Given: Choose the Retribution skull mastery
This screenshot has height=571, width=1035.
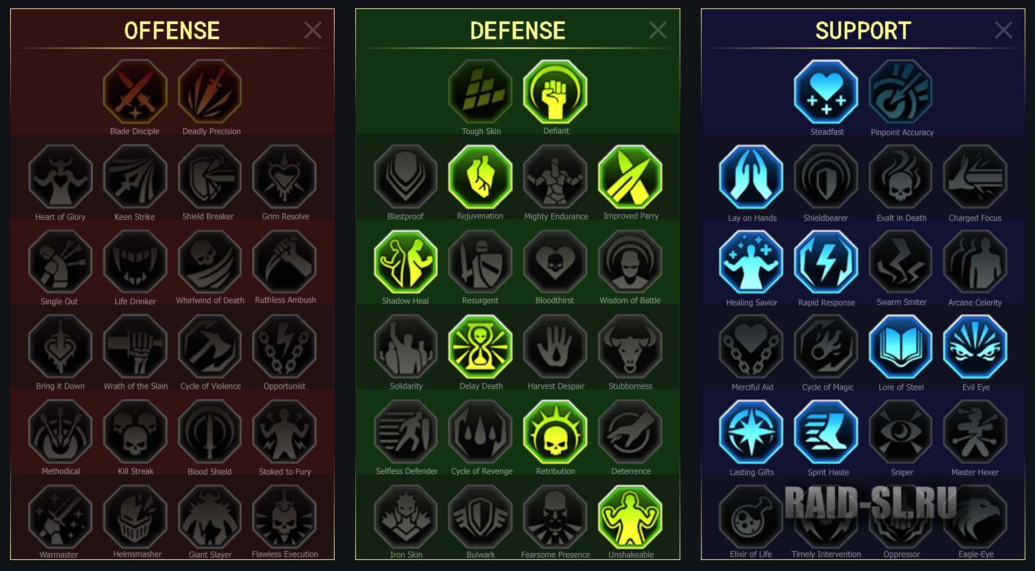Looking at the screenshot, I should point(555,432).
